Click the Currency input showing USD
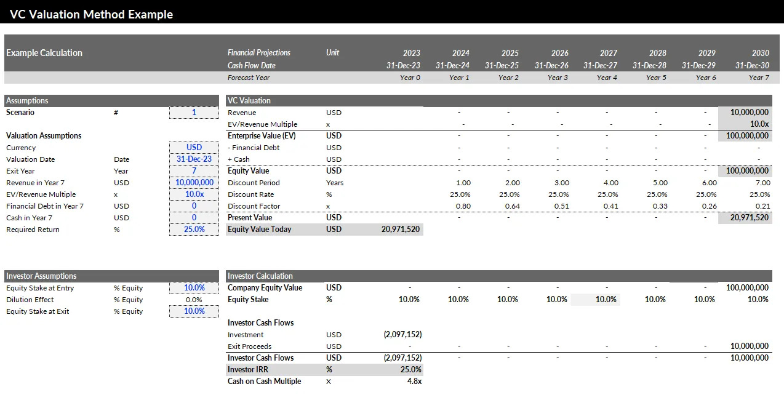 tap(194, 147)
